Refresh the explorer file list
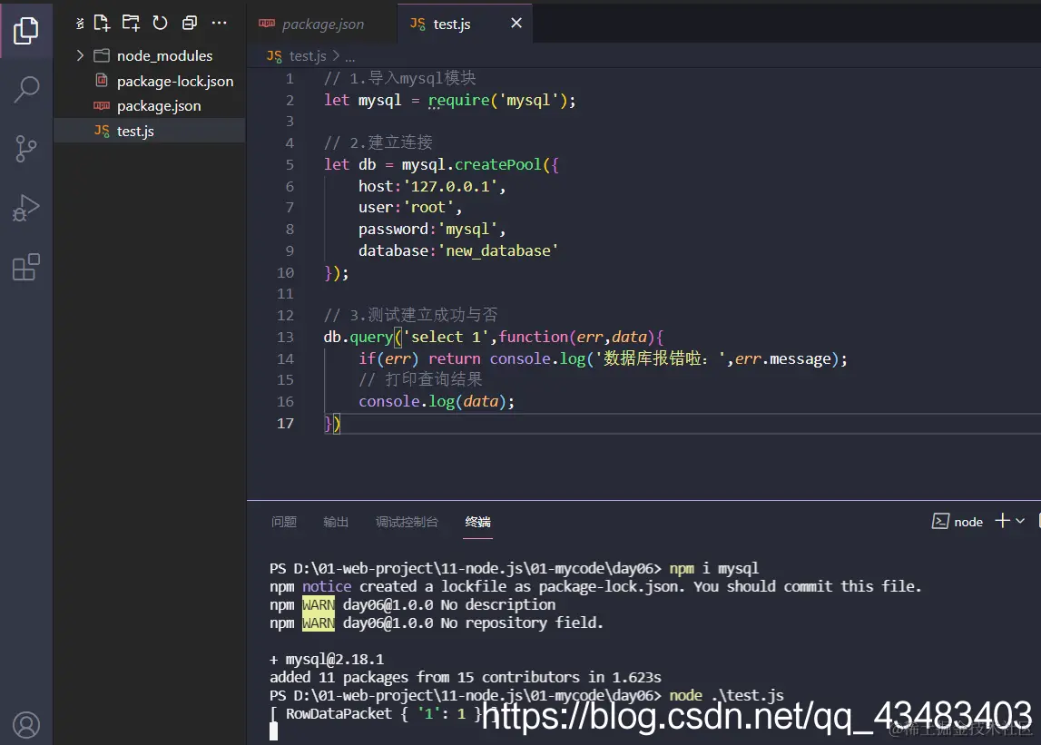 (x=160, y=24)
